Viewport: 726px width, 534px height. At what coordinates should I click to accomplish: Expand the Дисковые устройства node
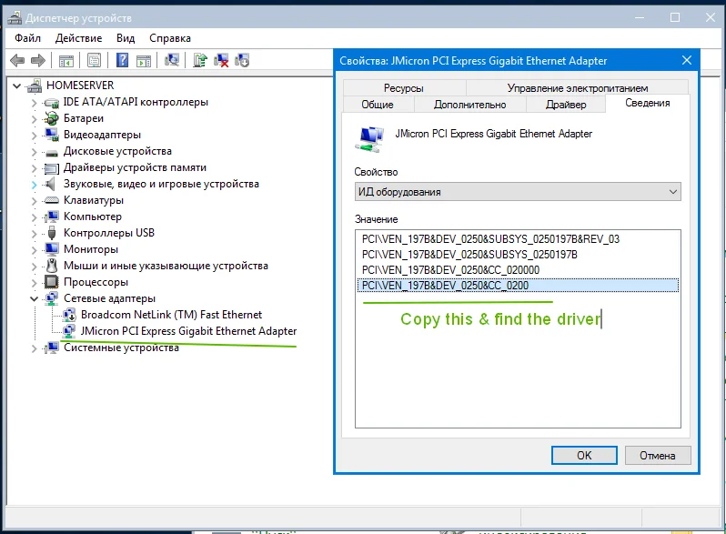34,151
